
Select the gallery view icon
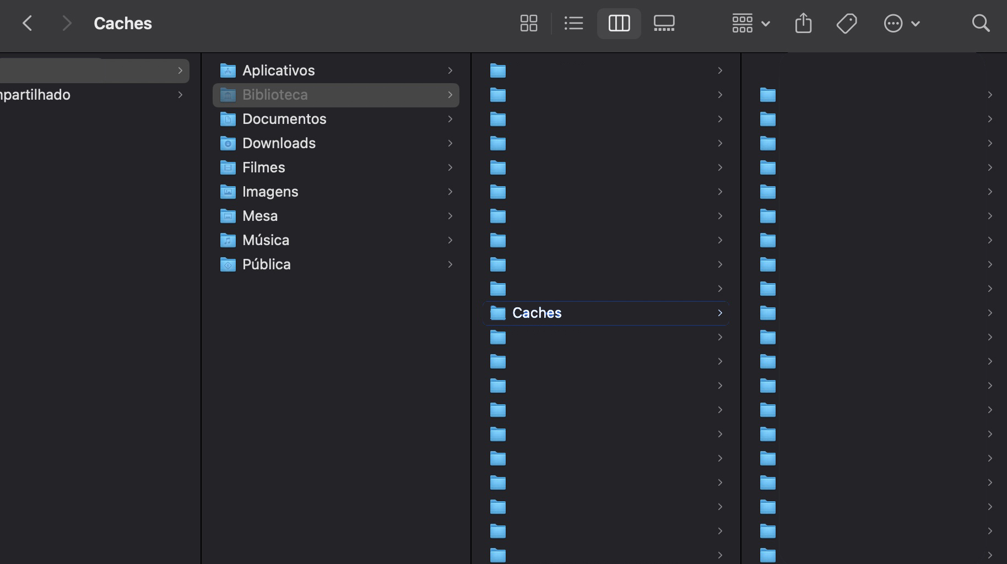[664, 23]
